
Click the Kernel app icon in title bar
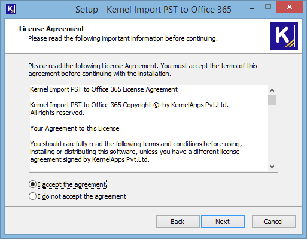[11, 9]
